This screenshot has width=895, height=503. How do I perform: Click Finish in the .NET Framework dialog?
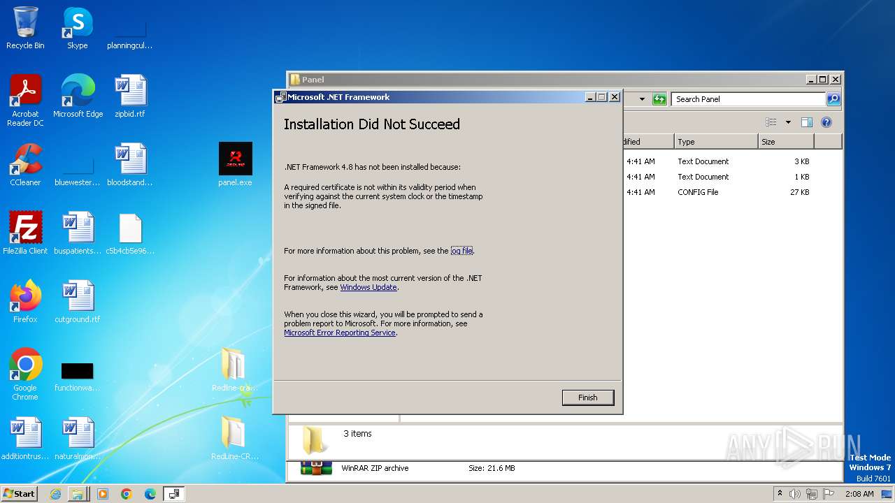pyautogui.click(x=588, y=398)
